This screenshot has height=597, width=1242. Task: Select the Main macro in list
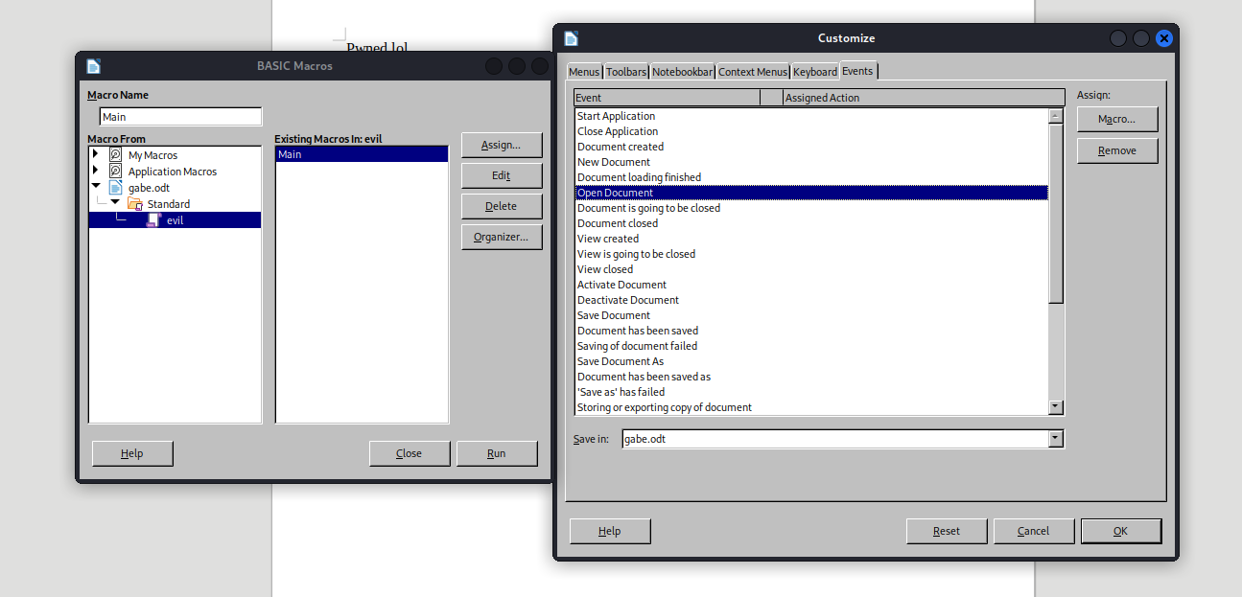pyautogui.click(x=362, y=154)
